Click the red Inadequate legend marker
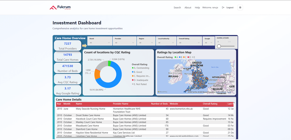The height and width of the screenshot is (140, 291). (133, 80)
